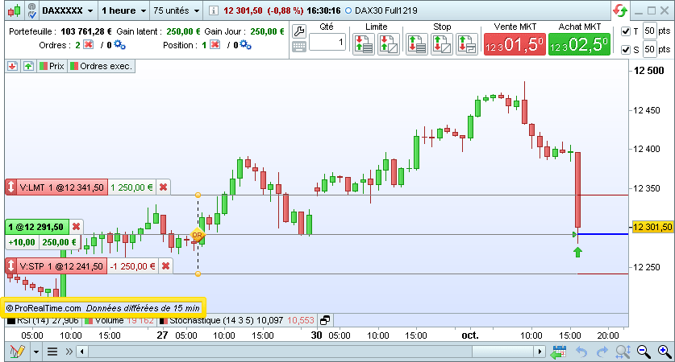Open trading settings wrench icon

click(x=298, y=31)
